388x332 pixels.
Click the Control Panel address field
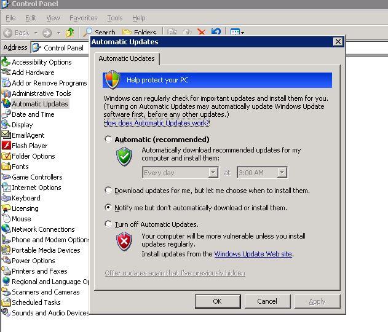(60, 47)
